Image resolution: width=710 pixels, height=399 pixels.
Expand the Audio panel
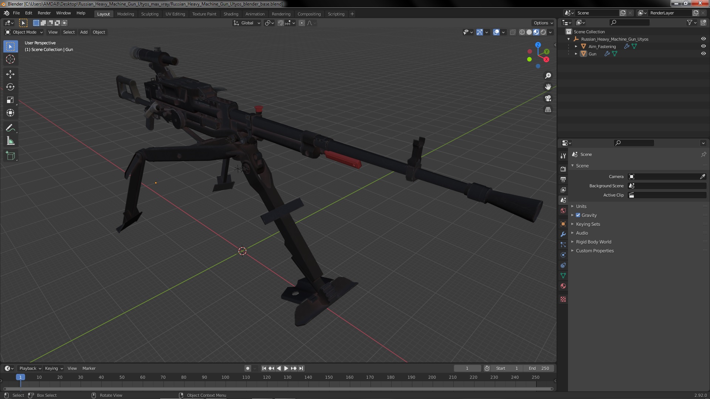(582, 233)
